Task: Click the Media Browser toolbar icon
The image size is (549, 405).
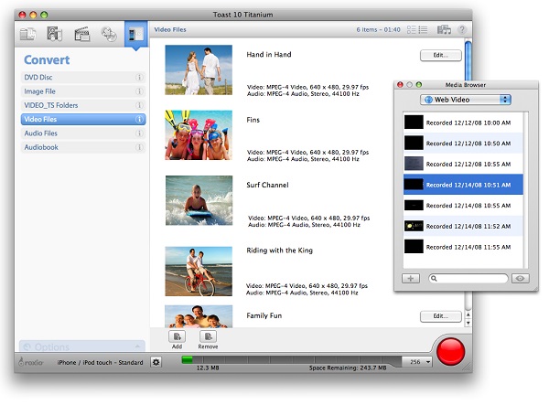Action: [x=445, y=30]
